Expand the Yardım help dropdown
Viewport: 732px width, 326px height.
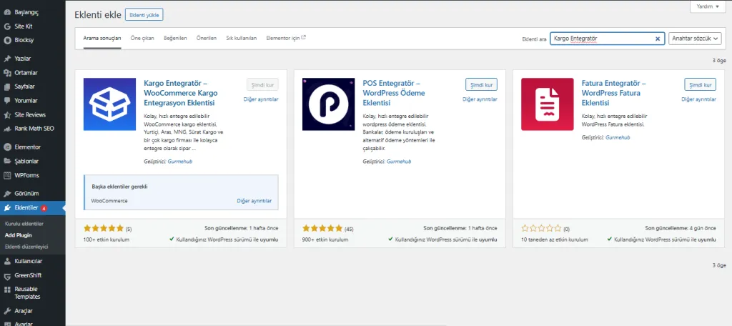pos(708,6)
